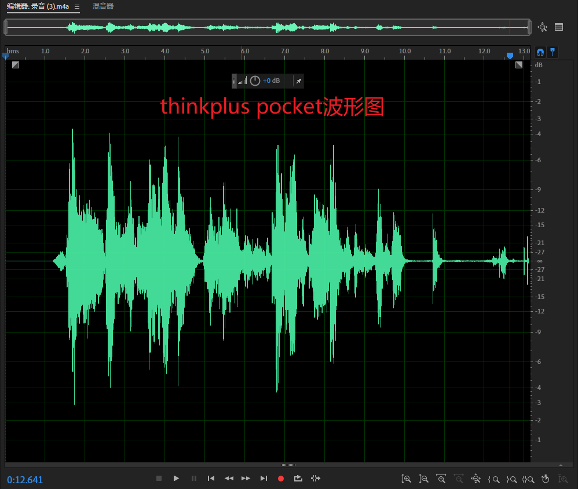Open the editor panel menu icon
578x489 pixels.
(77, 6)
